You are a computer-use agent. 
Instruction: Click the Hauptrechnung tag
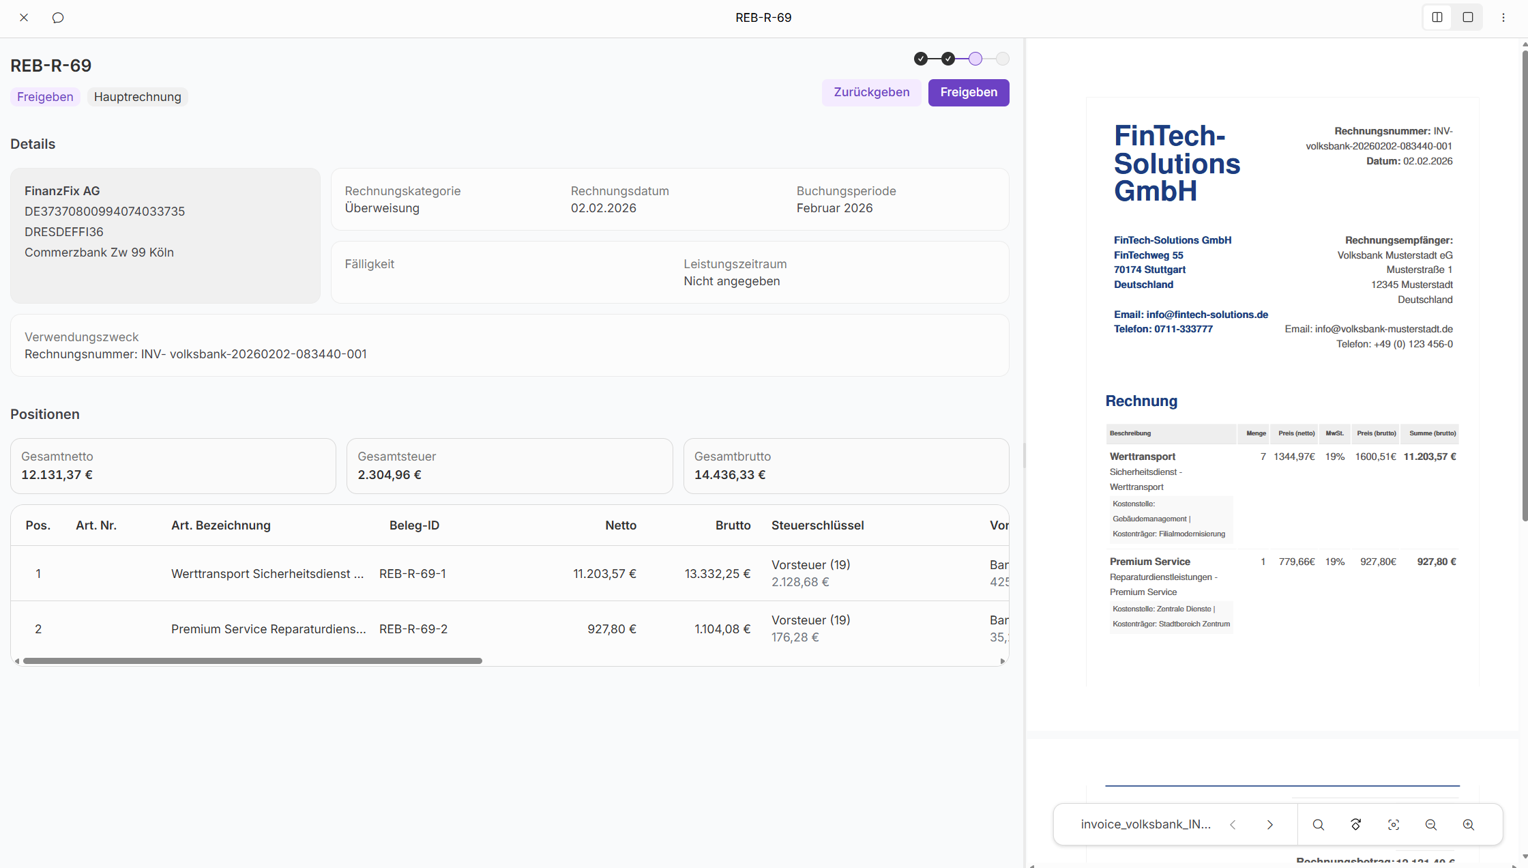coord(137,97)
